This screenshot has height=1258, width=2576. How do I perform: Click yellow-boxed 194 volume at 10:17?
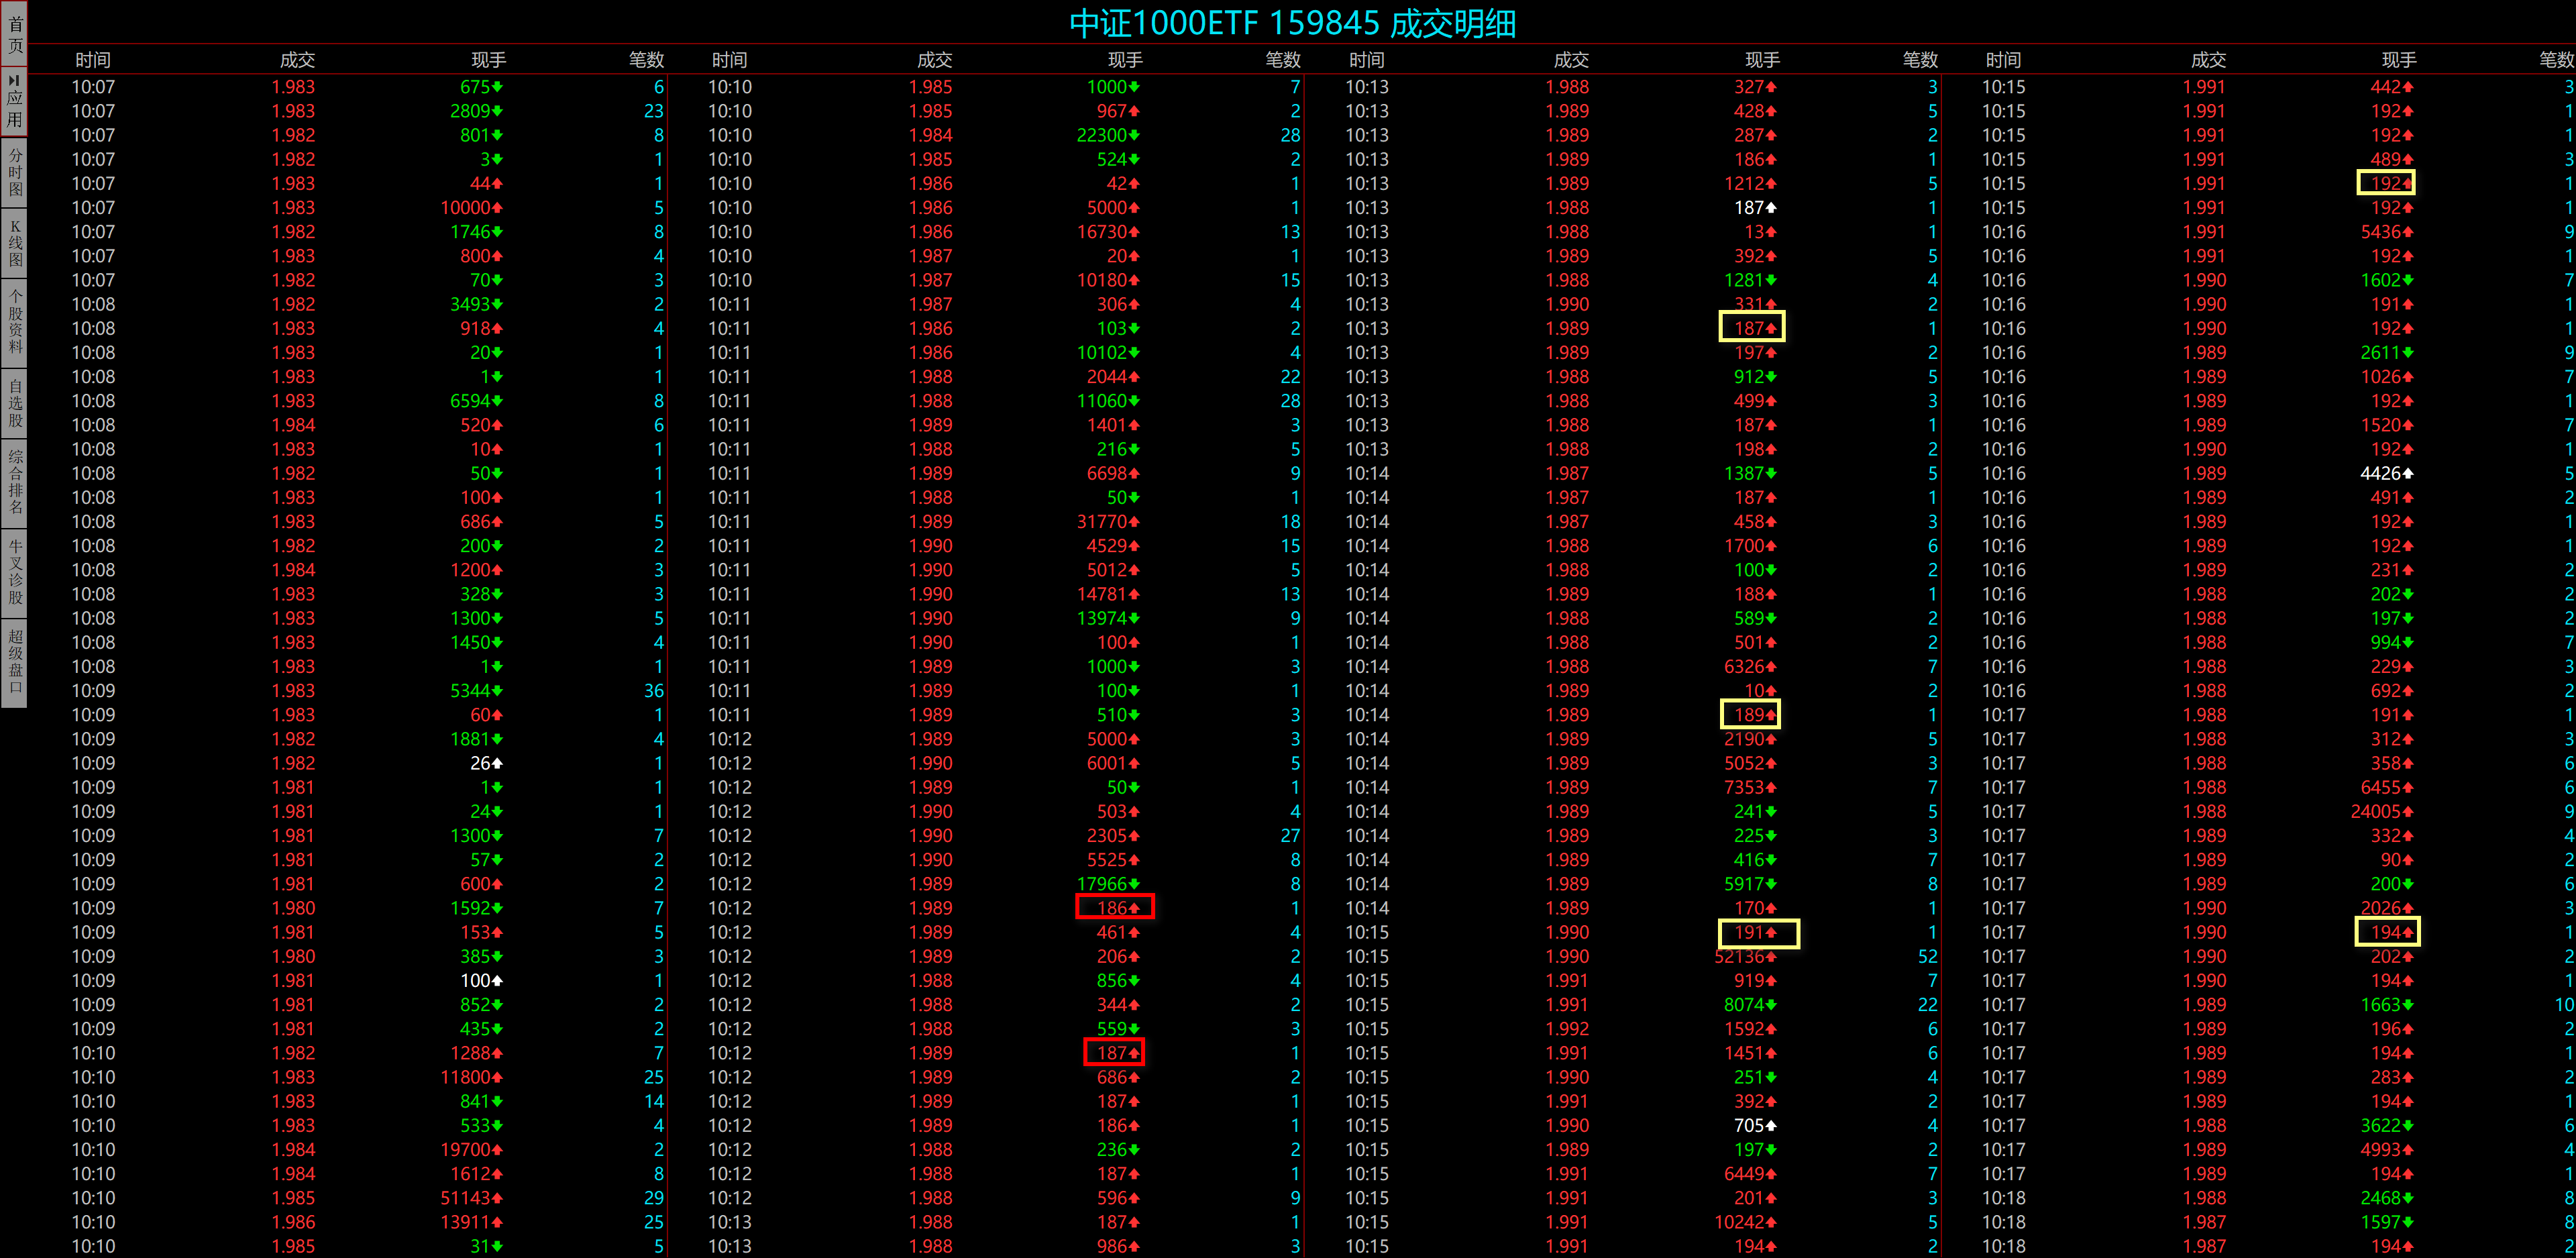(2387, 932)
